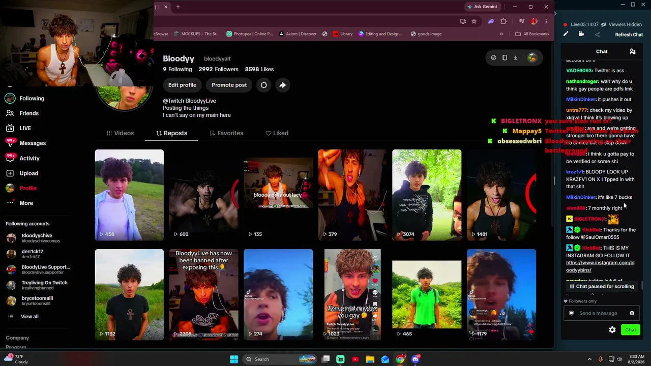Open the Photopea bookmark
The image size is (651, 366).
250,34
